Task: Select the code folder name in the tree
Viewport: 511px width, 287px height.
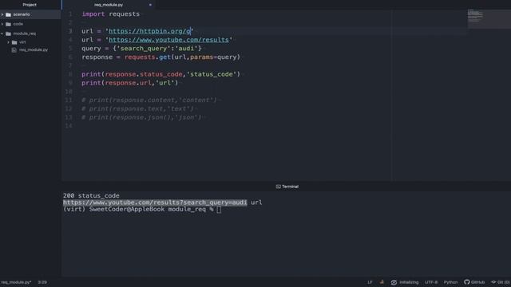Action: pyautogui.click(x=18, y=24)
